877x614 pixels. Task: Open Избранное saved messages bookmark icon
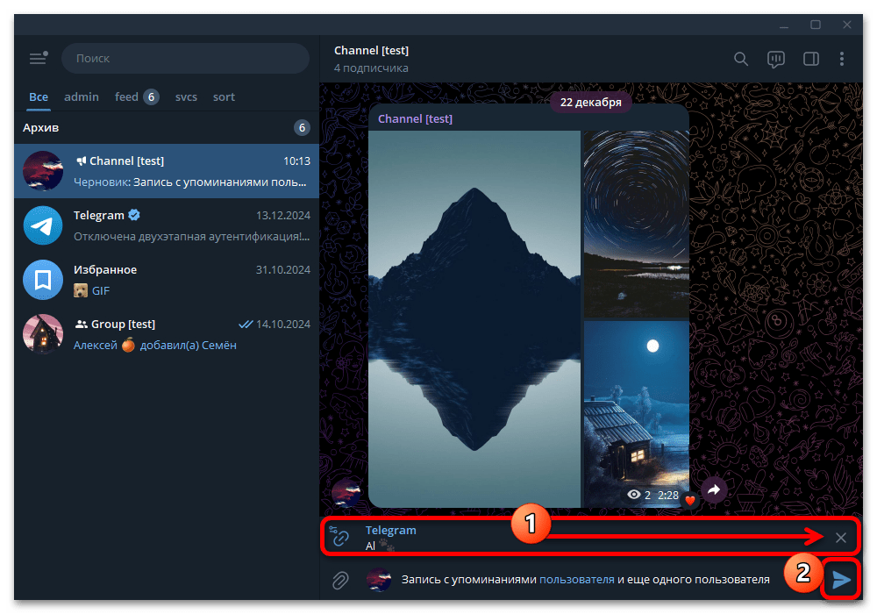click(x=43, y=280)
